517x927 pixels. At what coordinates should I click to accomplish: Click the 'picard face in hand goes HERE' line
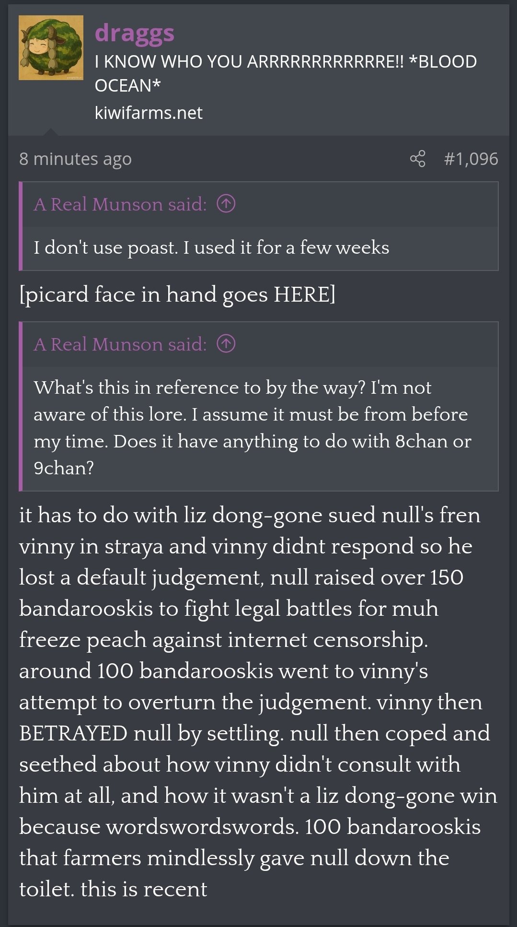[x=177, y=294]
